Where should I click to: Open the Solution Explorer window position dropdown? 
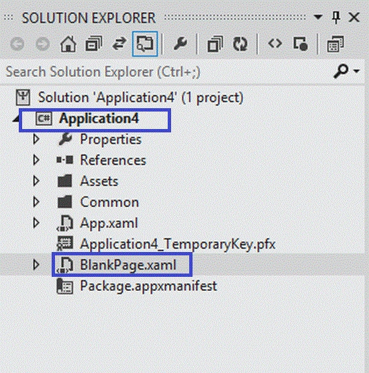[318, 17]
